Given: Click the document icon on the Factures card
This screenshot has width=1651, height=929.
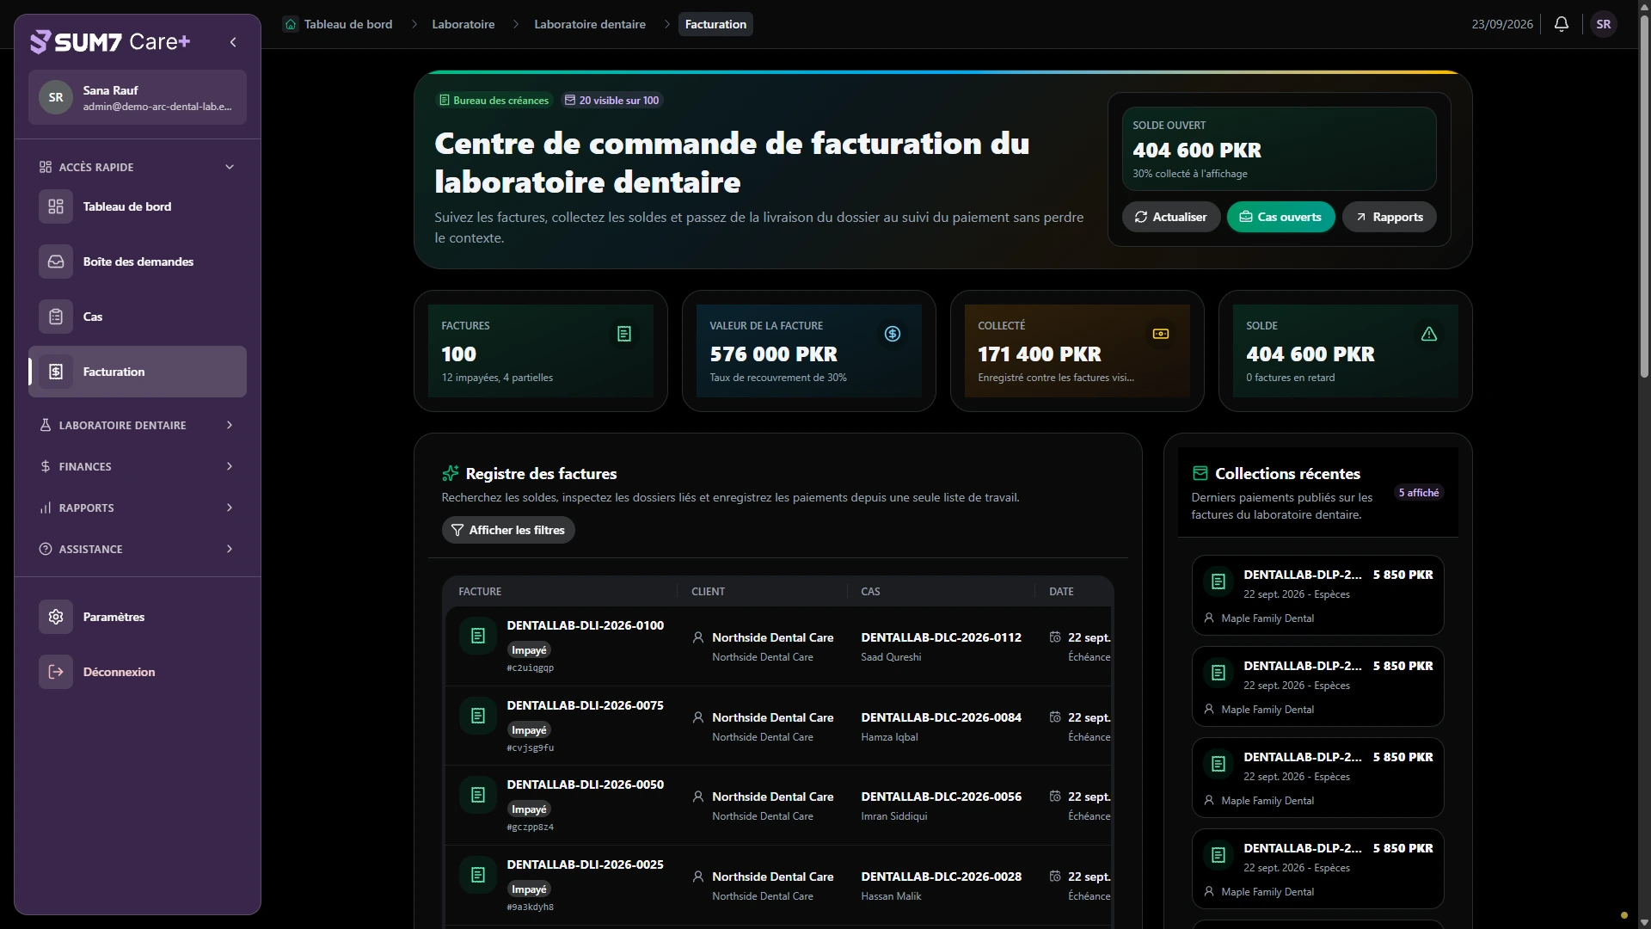Looking at the screenshot, I should pyautogui.click(x=624, y=334).
